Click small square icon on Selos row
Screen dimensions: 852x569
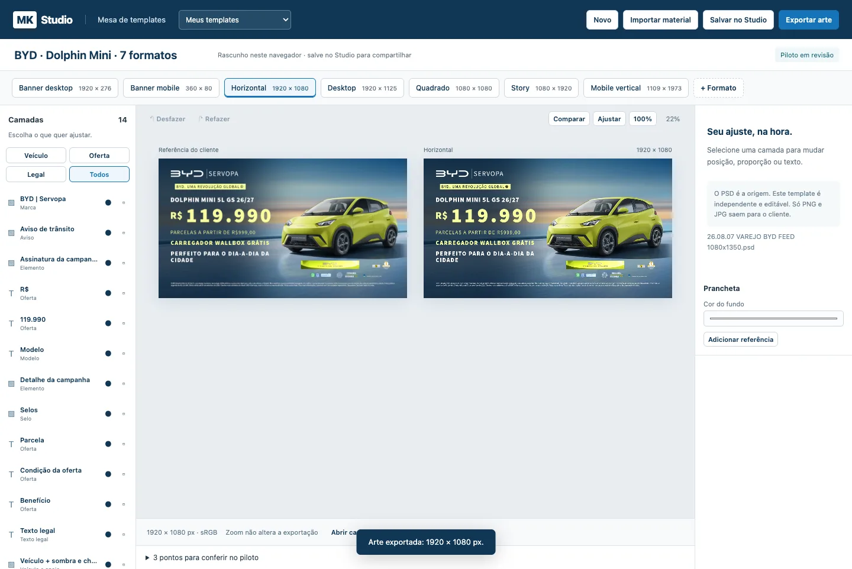[x=124, y=414]
